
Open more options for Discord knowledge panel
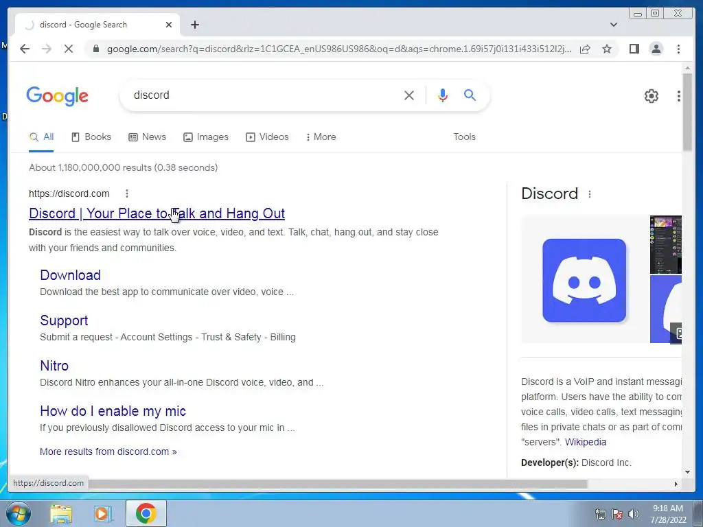point(590,194)
